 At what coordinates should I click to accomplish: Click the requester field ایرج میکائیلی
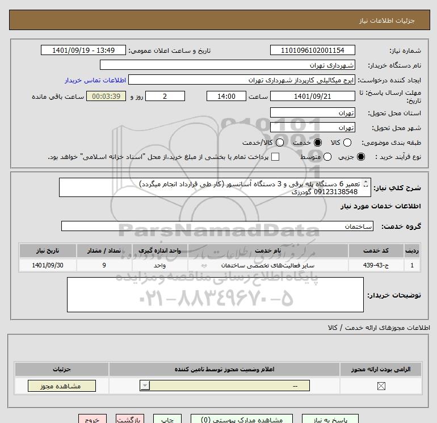coord(242,80)
